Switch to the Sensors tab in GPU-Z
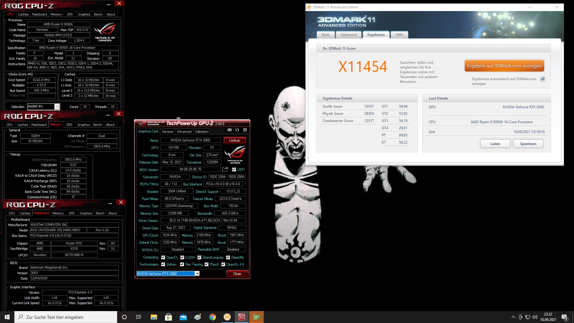The height and width of the screenshot is (323, 574). pos(167,131)
